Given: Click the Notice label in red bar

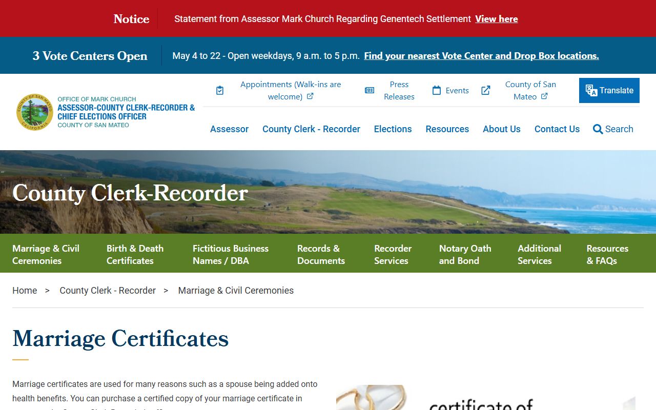Looking at the screenshot, I should click(131, 19).
